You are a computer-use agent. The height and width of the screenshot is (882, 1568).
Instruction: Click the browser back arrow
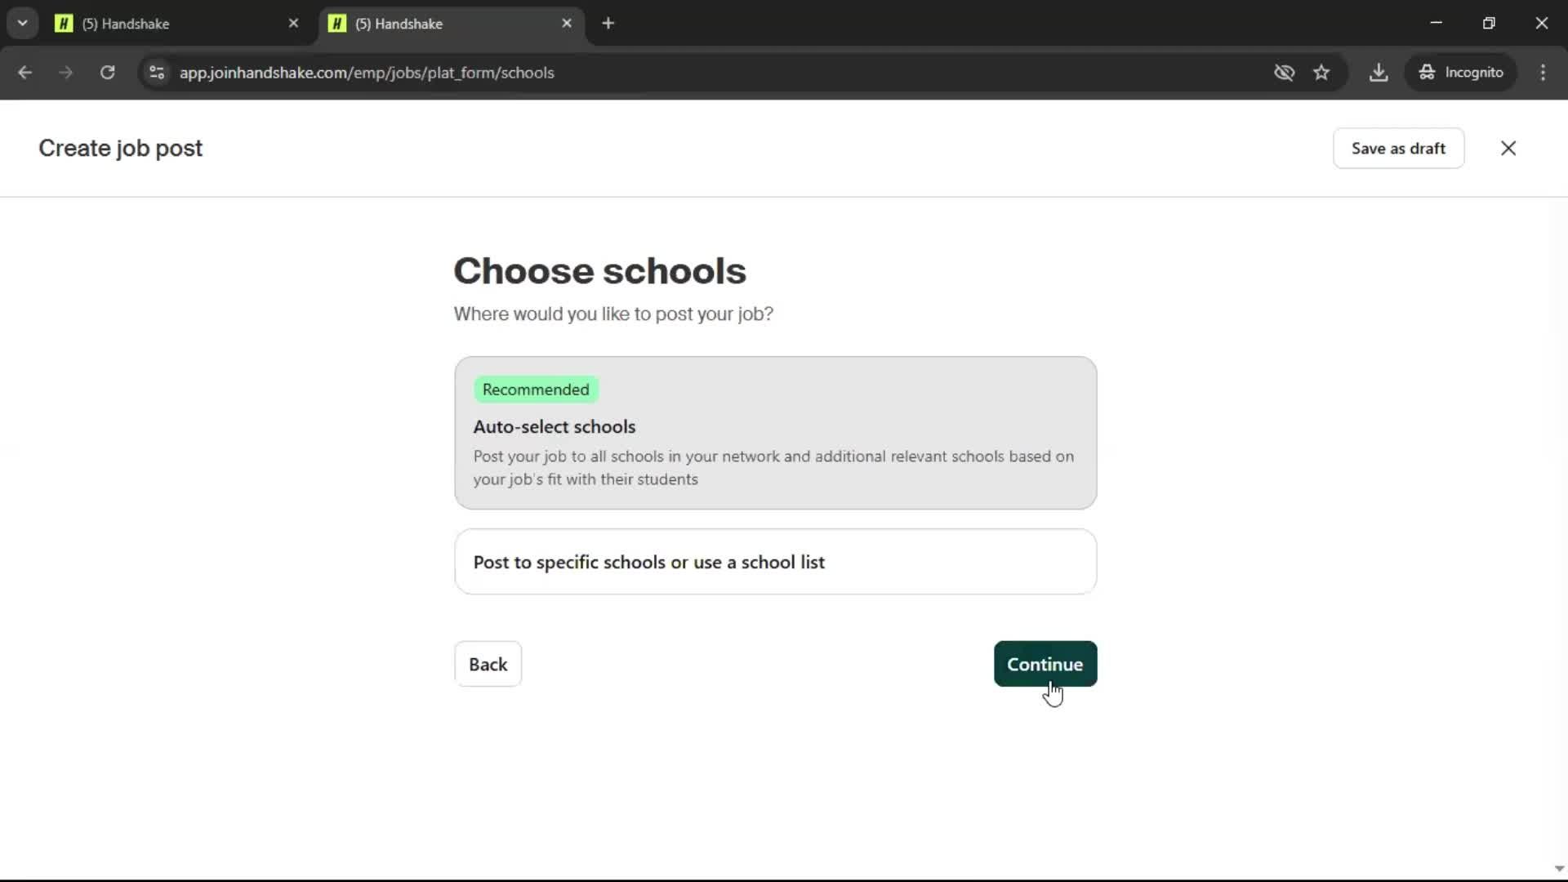pos(24,73)
